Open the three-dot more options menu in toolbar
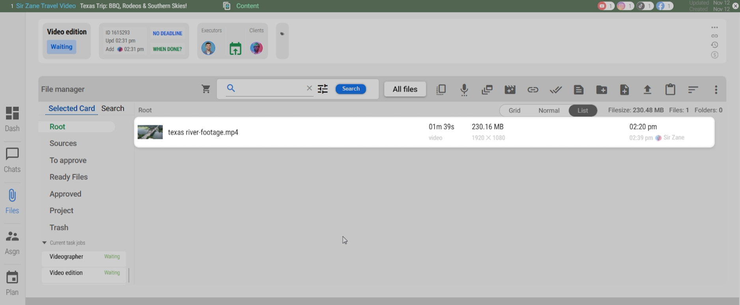740x305 pixels. (716, 90)
